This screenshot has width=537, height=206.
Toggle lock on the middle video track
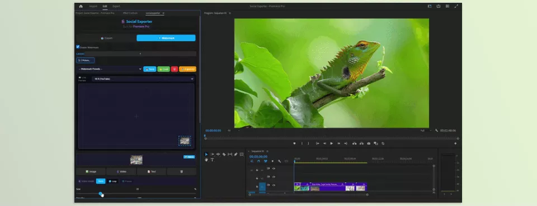(x=257, y=178)
